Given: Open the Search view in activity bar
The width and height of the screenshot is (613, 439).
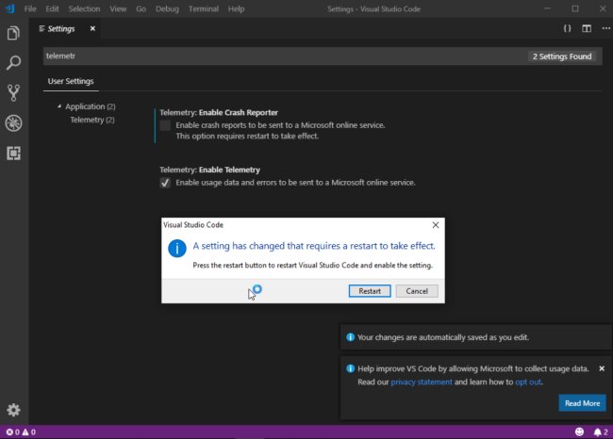Looking at the screenshot, I should tap(13, 63).
